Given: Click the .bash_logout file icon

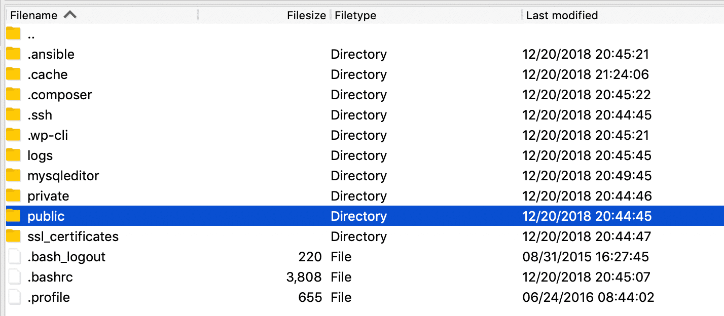Looking at the screenshot, I should pos(14,256).
